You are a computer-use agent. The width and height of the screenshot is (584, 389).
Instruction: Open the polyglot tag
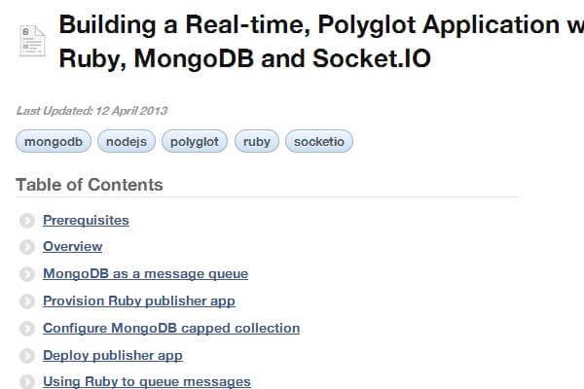coord(195,142)
